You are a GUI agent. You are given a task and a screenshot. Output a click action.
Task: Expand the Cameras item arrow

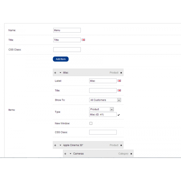pos(70,154)
